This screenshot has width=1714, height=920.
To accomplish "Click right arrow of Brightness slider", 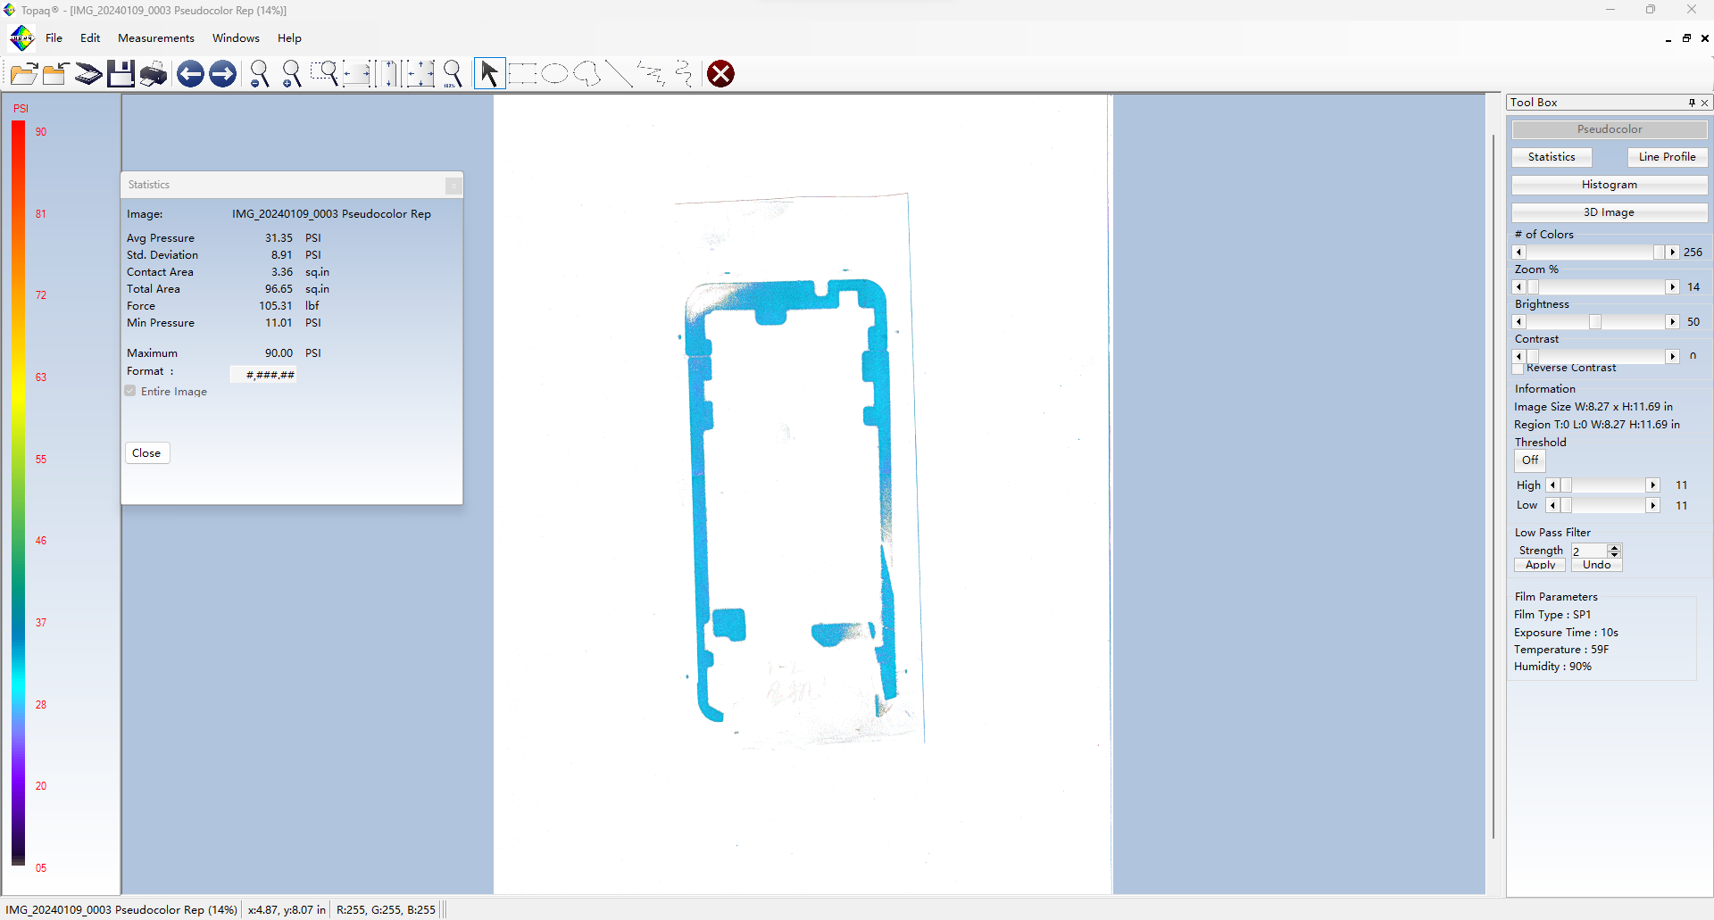I will [x=1672, y=322].
